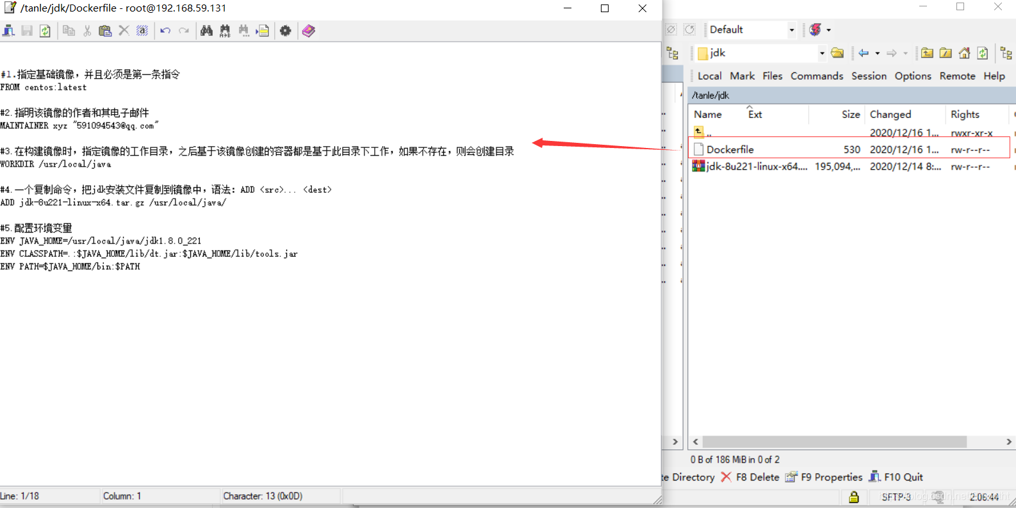Open dropdown beside the lightning session icon

(x=828, y=29)
